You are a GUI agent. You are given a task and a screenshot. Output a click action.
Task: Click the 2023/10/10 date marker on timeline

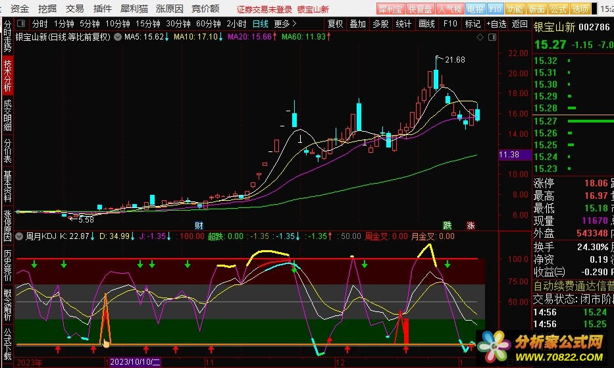[134, 362]
